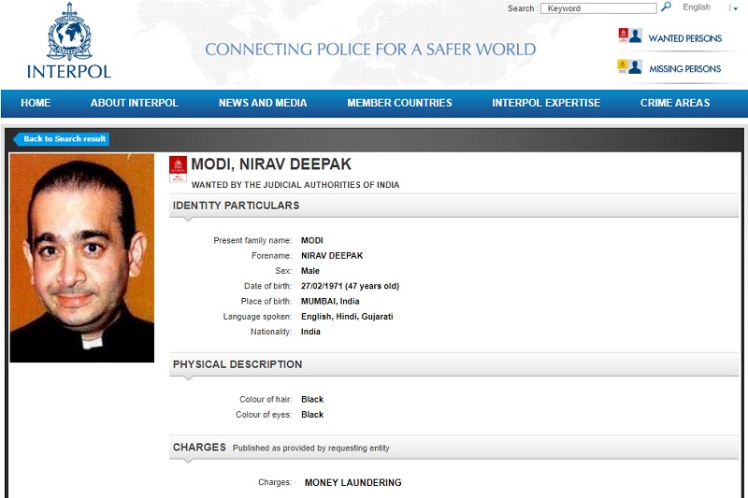This screenshot has height=498, width=748.
Task: Click the MONEY LAUNDERING charge text
Action: 353,483
